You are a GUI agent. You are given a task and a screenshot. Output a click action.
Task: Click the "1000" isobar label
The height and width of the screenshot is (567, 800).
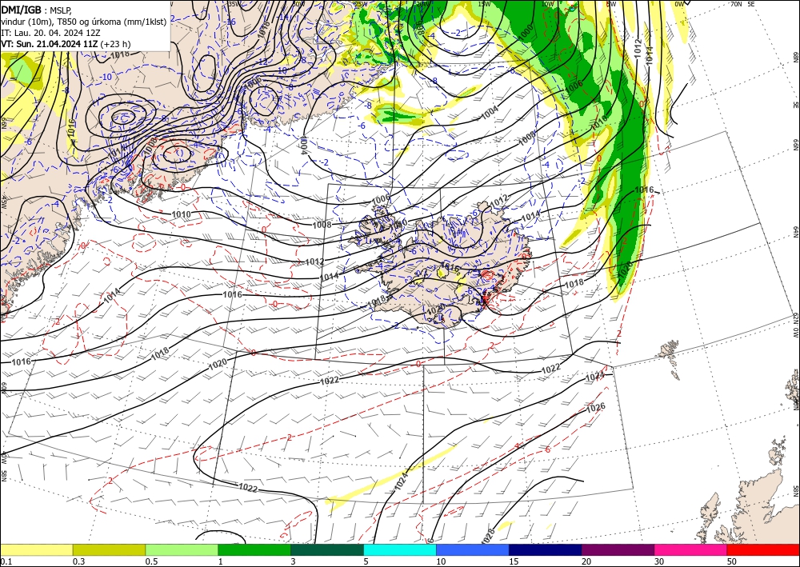click(x=526, y=34)
